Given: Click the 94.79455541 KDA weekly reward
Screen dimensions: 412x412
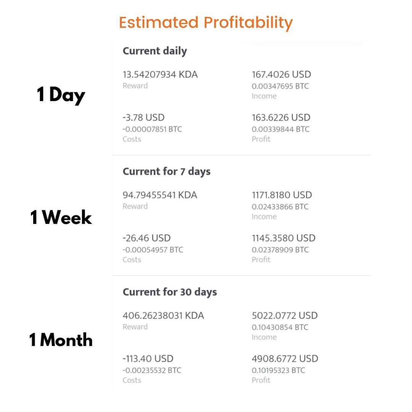Looking at the screenshot, I should tap(160, 195).
